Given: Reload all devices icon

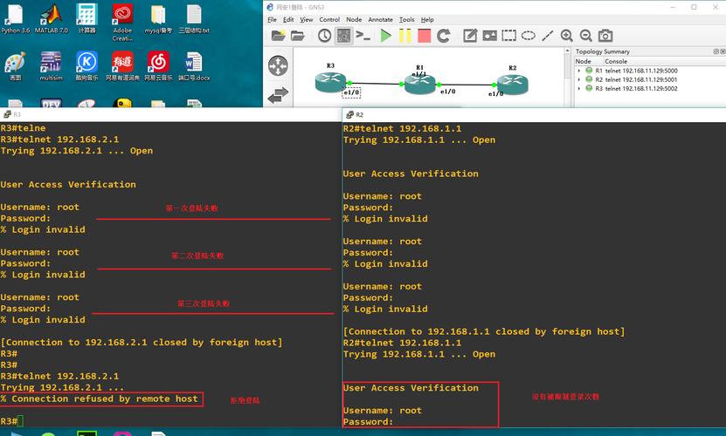Looking at the screenshot, I should pos(444,36).
